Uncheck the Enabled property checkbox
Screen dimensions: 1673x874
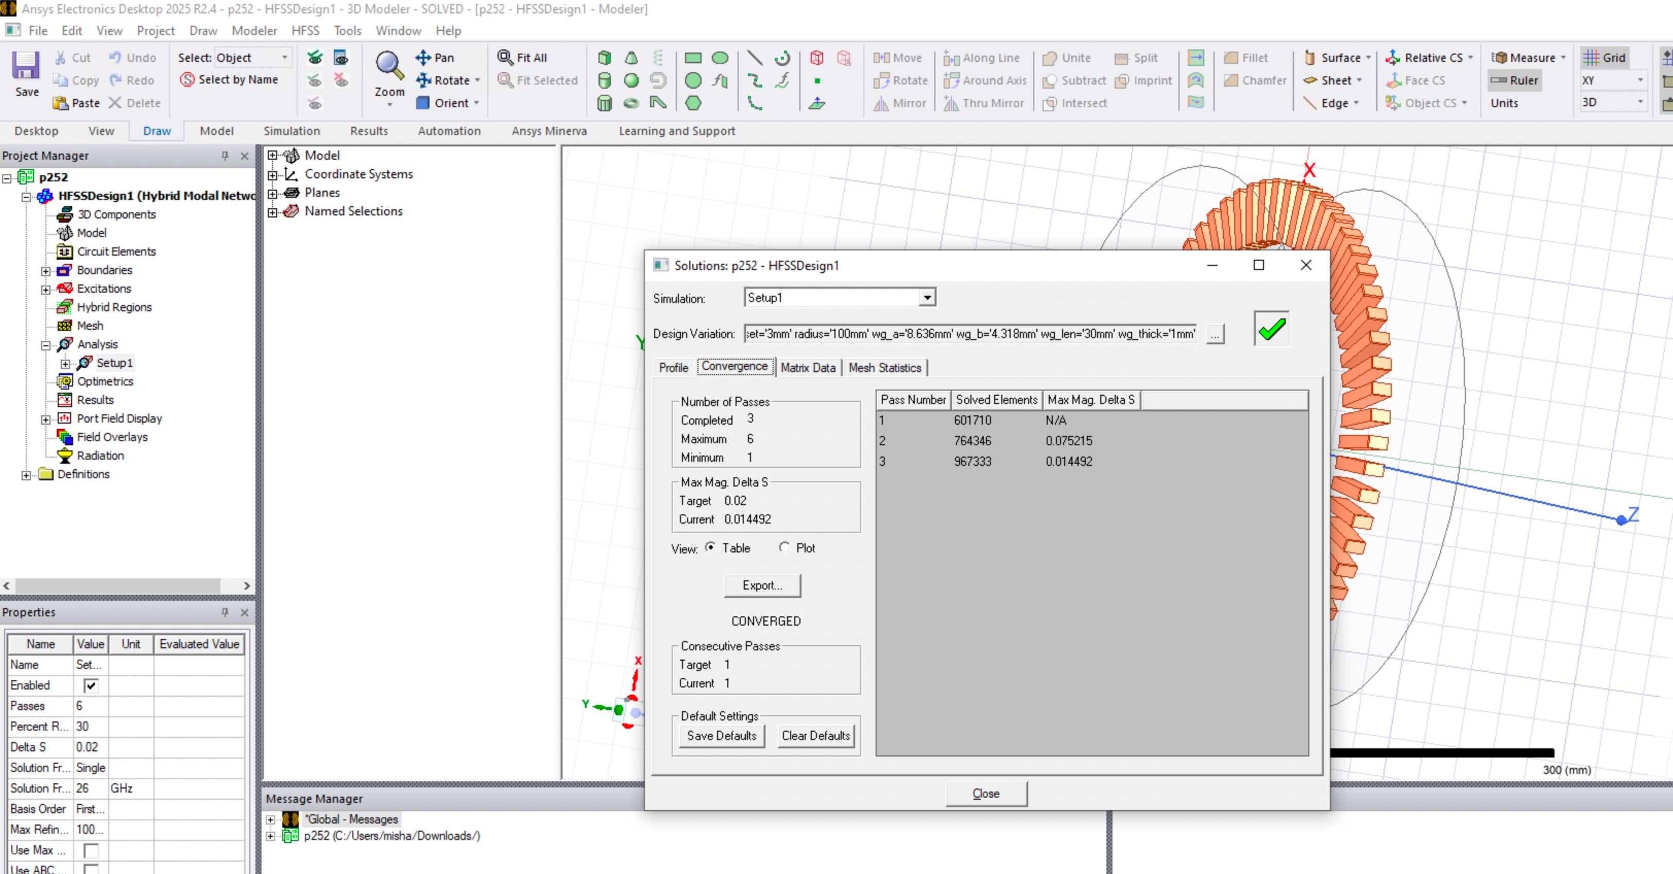(91, 685)
